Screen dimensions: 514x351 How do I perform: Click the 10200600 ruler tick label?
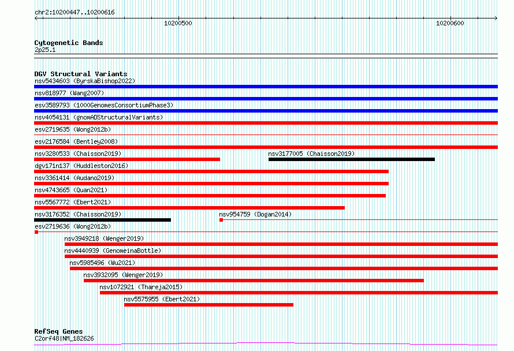(x=450, y=23)
